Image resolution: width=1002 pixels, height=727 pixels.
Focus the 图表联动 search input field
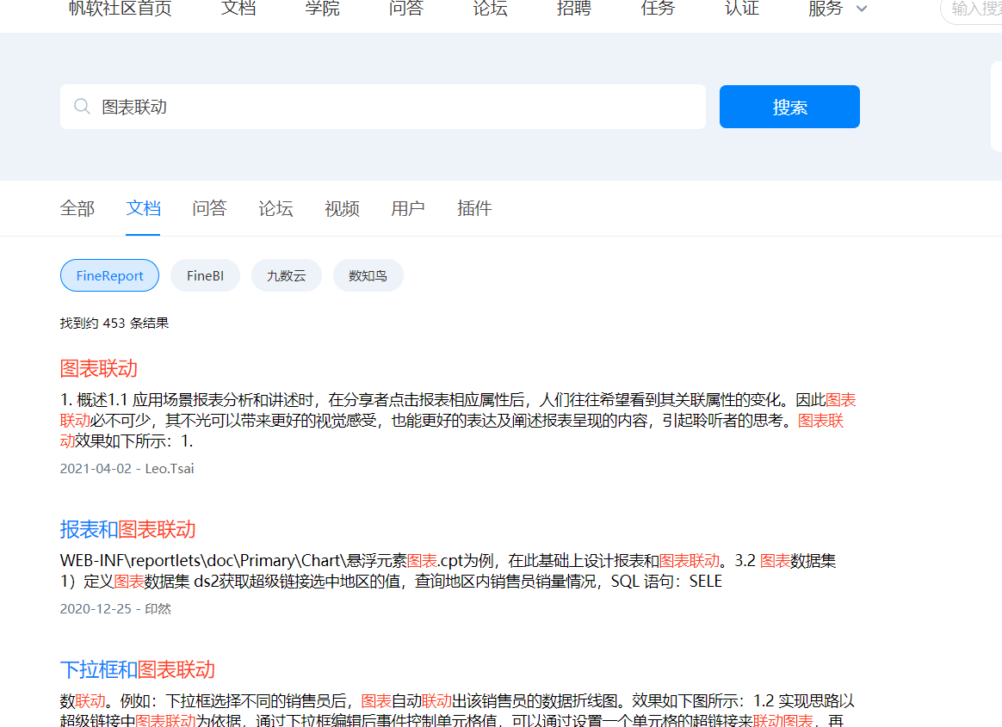coord(383,107)
